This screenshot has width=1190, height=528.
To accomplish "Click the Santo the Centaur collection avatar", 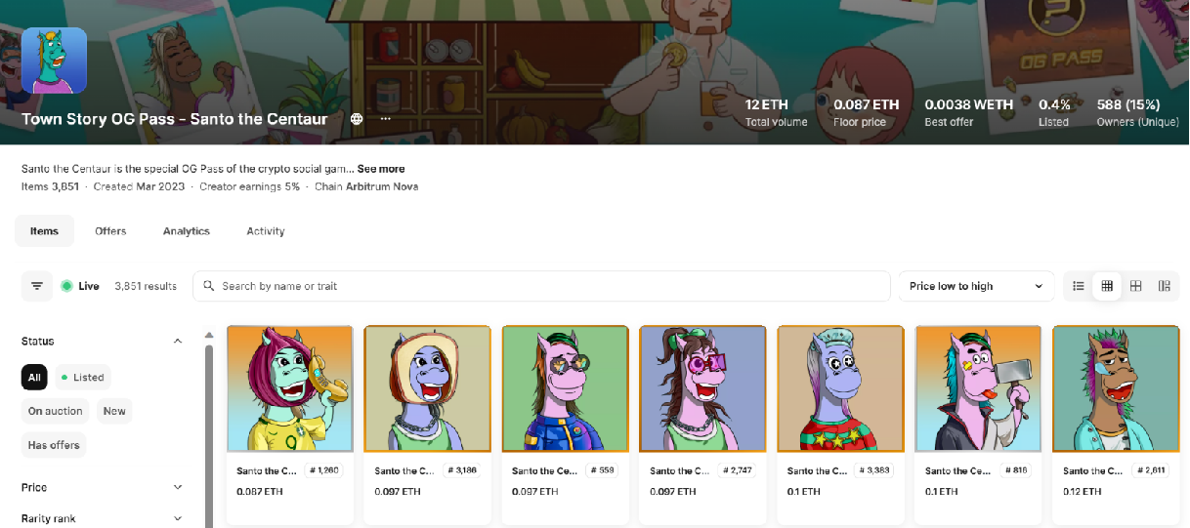I will click(x=55, y=61).
